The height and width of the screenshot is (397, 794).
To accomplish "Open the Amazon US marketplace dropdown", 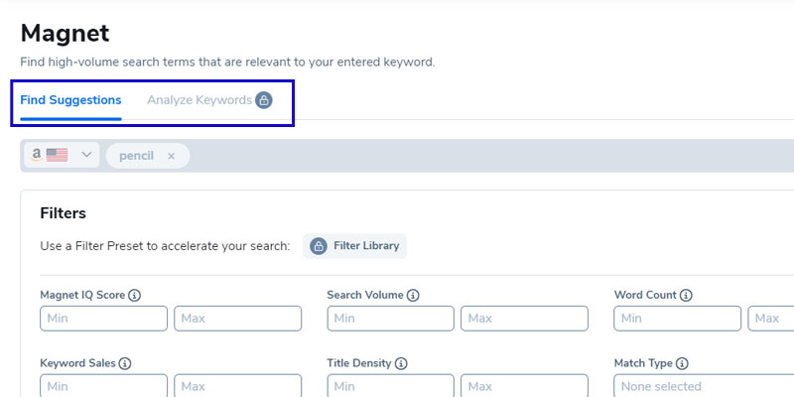I will pos(61,155).
